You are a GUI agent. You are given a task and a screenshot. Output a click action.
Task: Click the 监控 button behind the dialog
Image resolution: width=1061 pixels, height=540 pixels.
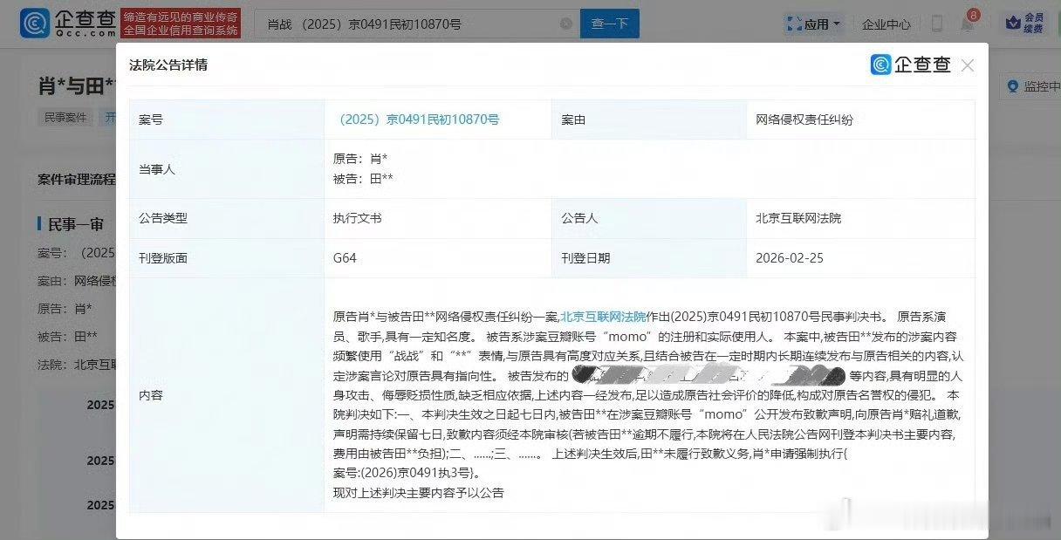pos(1033,85)
